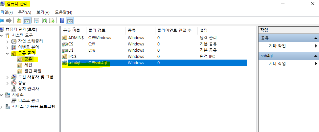Click the IPC$ share icon
The width and height of the screenshot is (319, 132).
(65, 56)
